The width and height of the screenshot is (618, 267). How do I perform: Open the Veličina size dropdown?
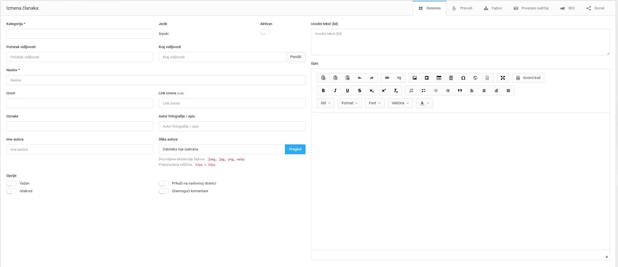point(400,103)
